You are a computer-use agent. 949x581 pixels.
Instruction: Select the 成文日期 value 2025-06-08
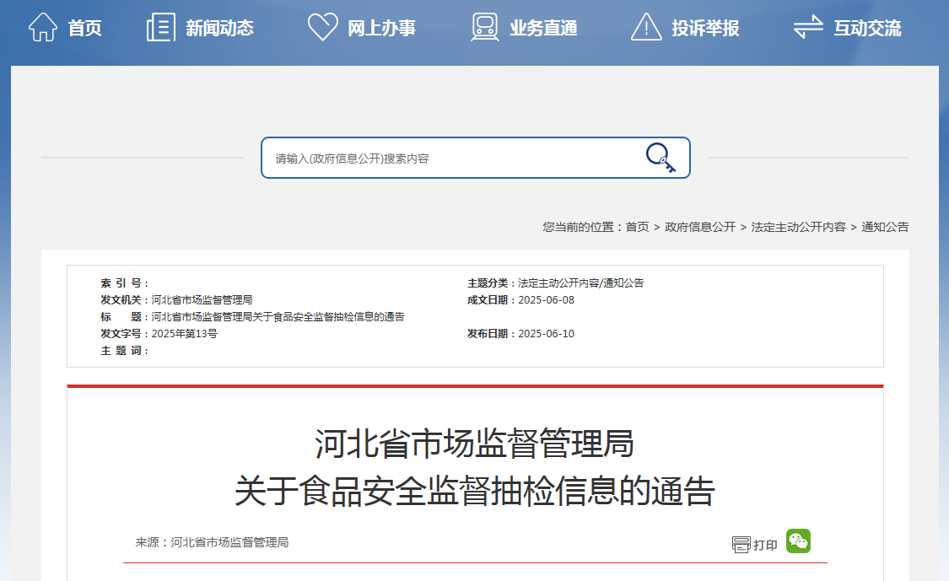point(546,299)
